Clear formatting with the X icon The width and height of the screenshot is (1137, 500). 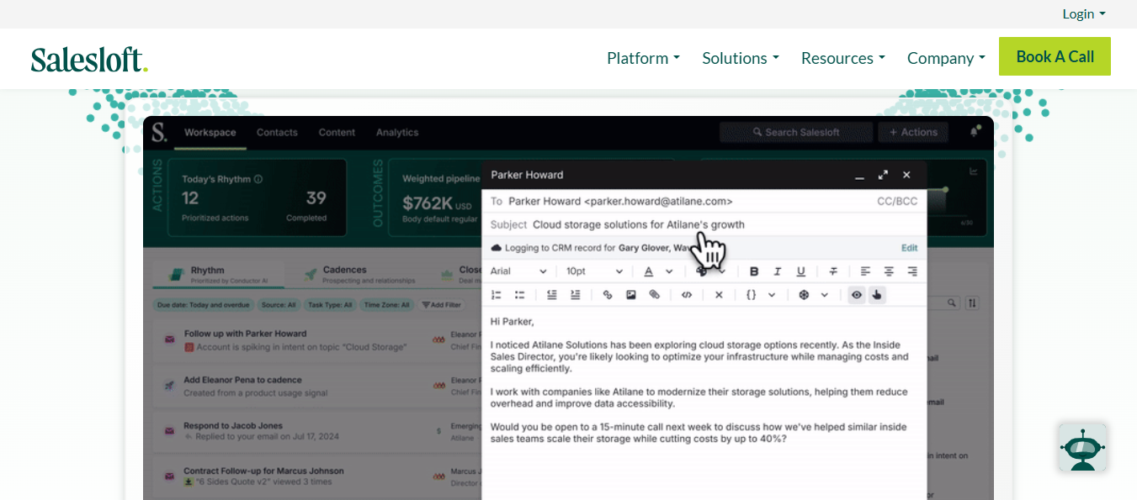[x=719, y=295]
